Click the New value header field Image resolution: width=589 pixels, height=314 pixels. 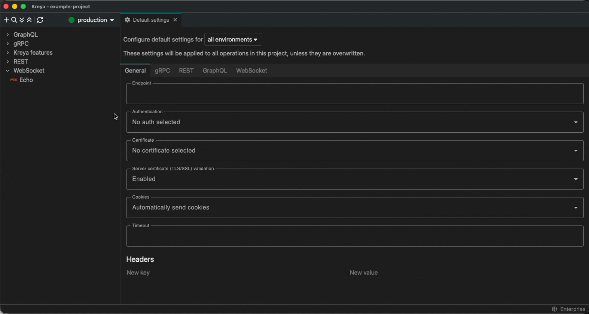[460, 273]
